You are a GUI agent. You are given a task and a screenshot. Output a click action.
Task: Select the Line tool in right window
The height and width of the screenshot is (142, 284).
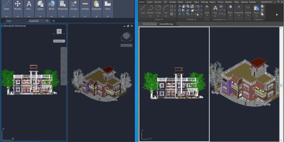143,9
